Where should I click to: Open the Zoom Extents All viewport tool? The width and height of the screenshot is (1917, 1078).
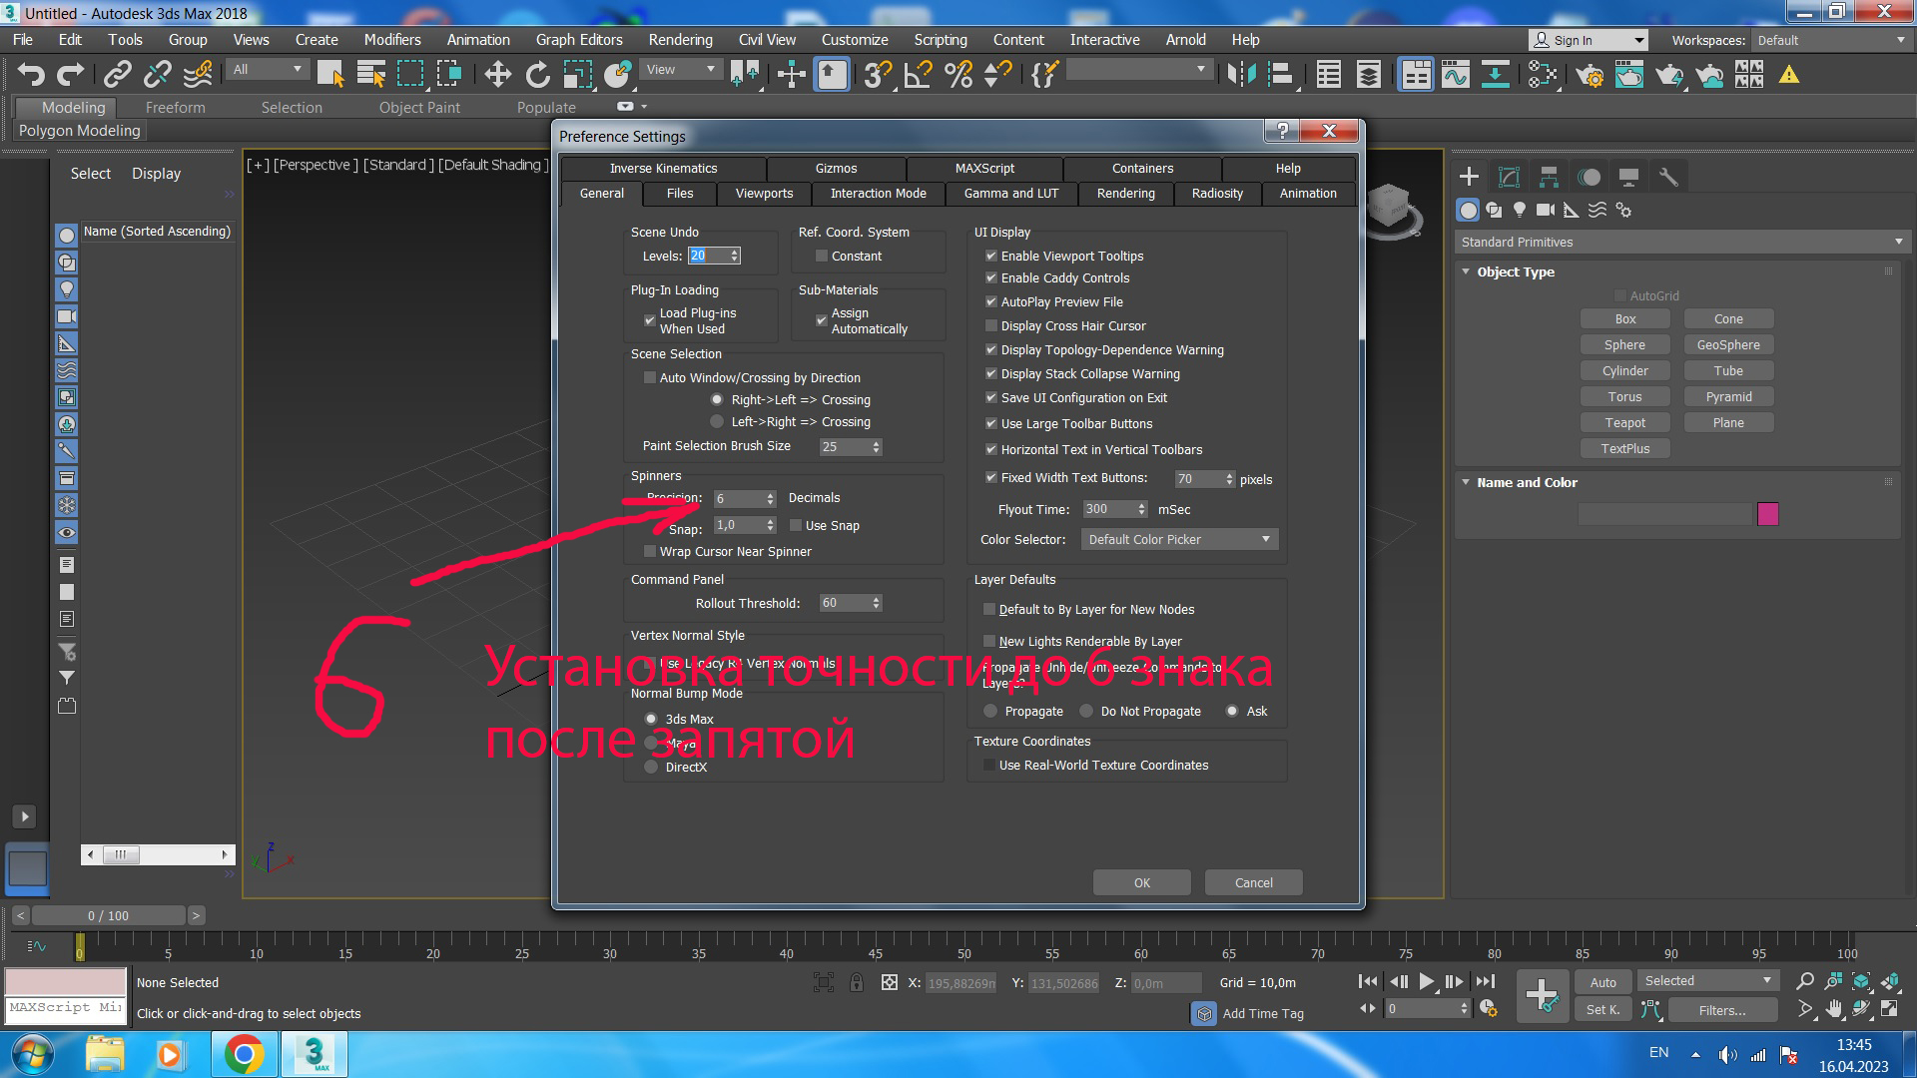[x=1862, y=981]
